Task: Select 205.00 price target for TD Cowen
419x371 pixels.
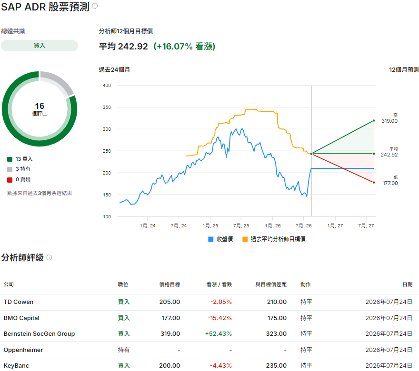Action: click(x=170, y=302)
